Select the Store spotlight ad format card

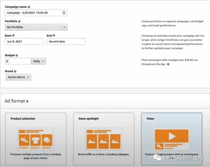click(104, 139)
